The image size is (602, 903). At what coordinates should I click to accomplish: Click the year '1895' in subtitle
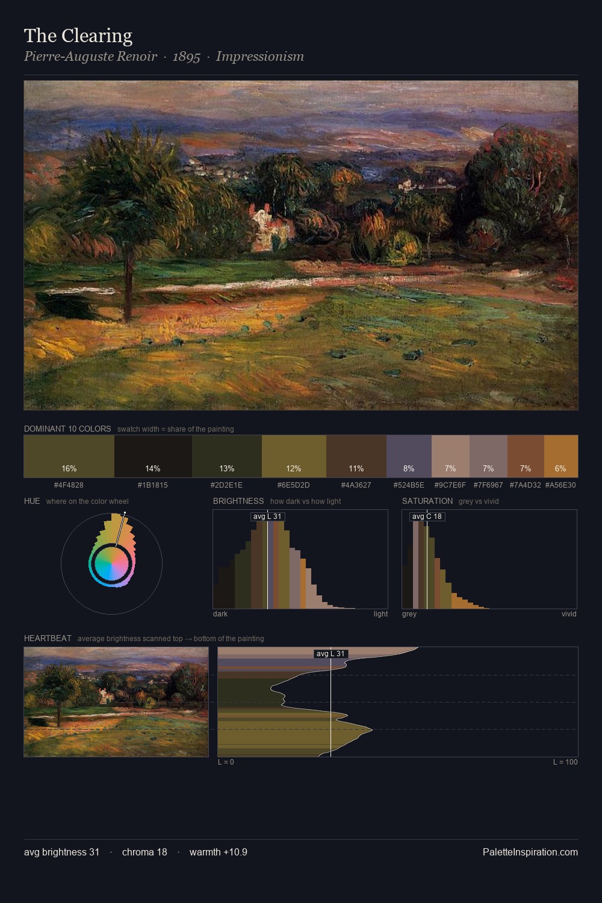[x=186, y=57]
